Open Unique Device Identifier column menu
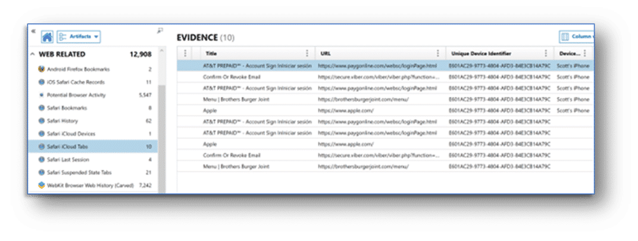Screen dimensions: 638x241 click(546, 53)
